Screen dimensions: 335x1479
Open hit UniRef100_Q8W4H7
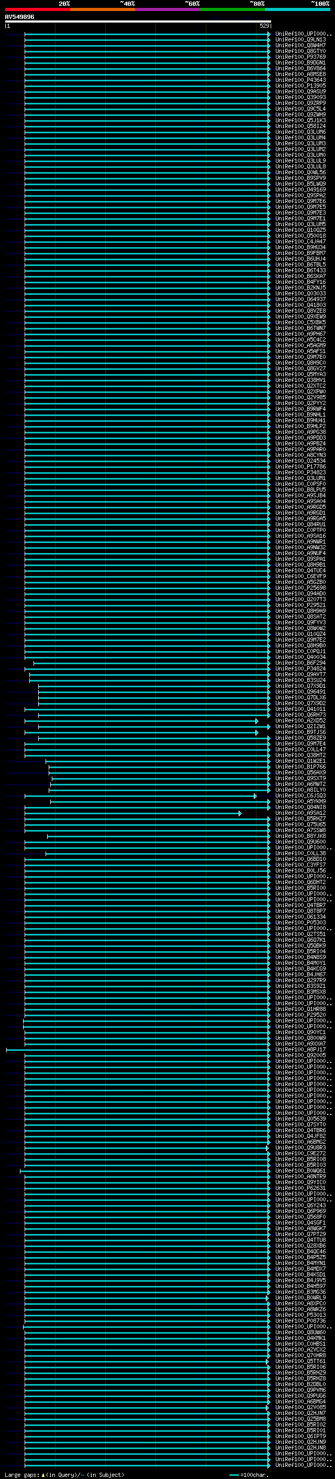[300, 45]
